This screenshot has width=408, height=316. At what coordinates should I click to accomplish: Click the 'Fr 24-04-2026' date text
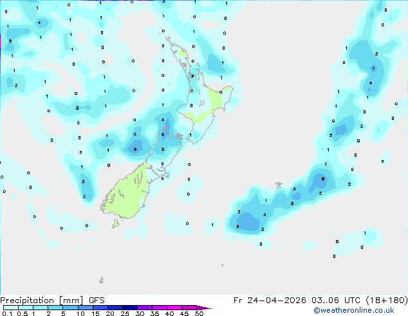pyautogui.click(x=270, y=301)
